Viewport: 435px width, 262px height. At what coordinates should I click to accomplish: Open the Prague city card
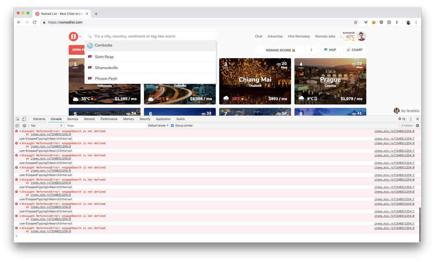330,81
